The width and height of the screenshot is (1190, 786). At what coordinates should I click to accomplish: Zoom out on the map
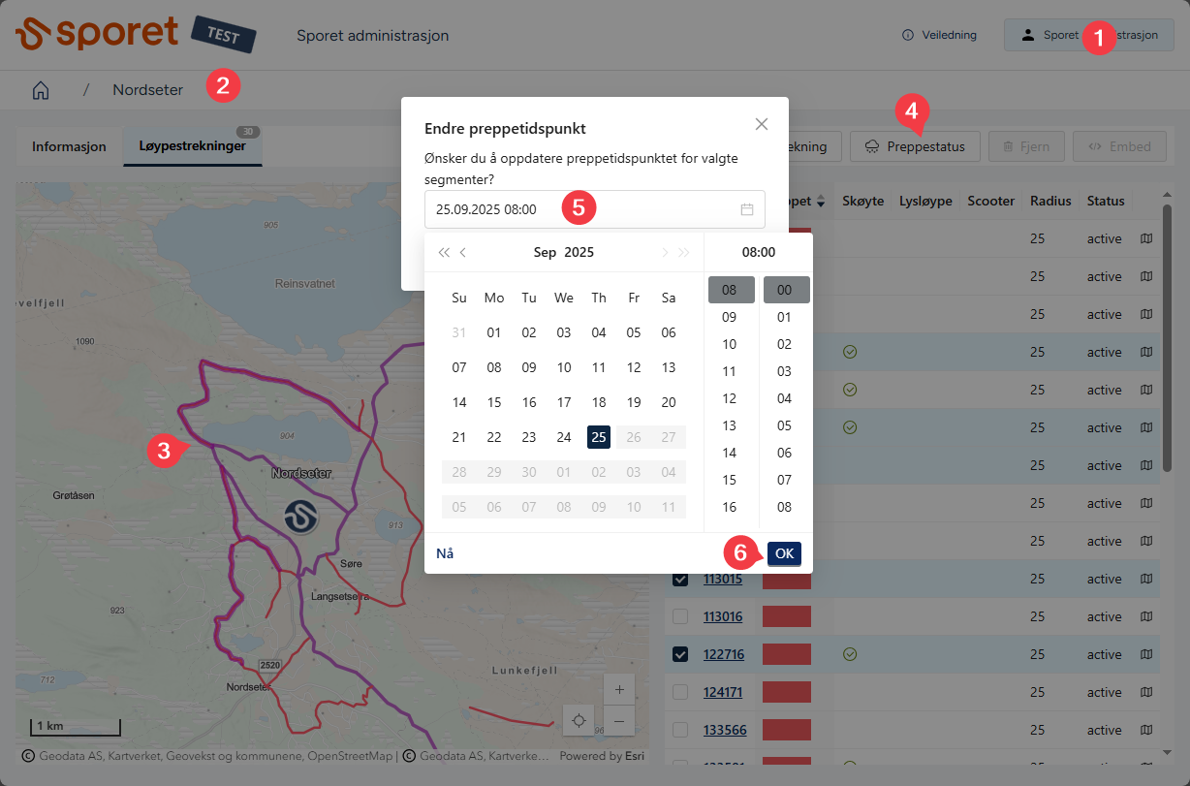coord(618,721)
